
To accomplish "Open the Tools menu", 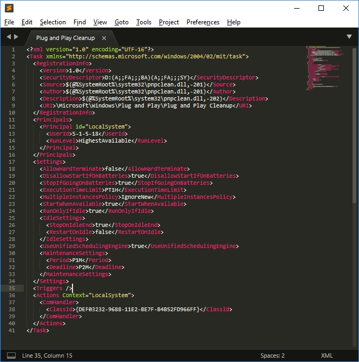I will (x=144, y=22).
